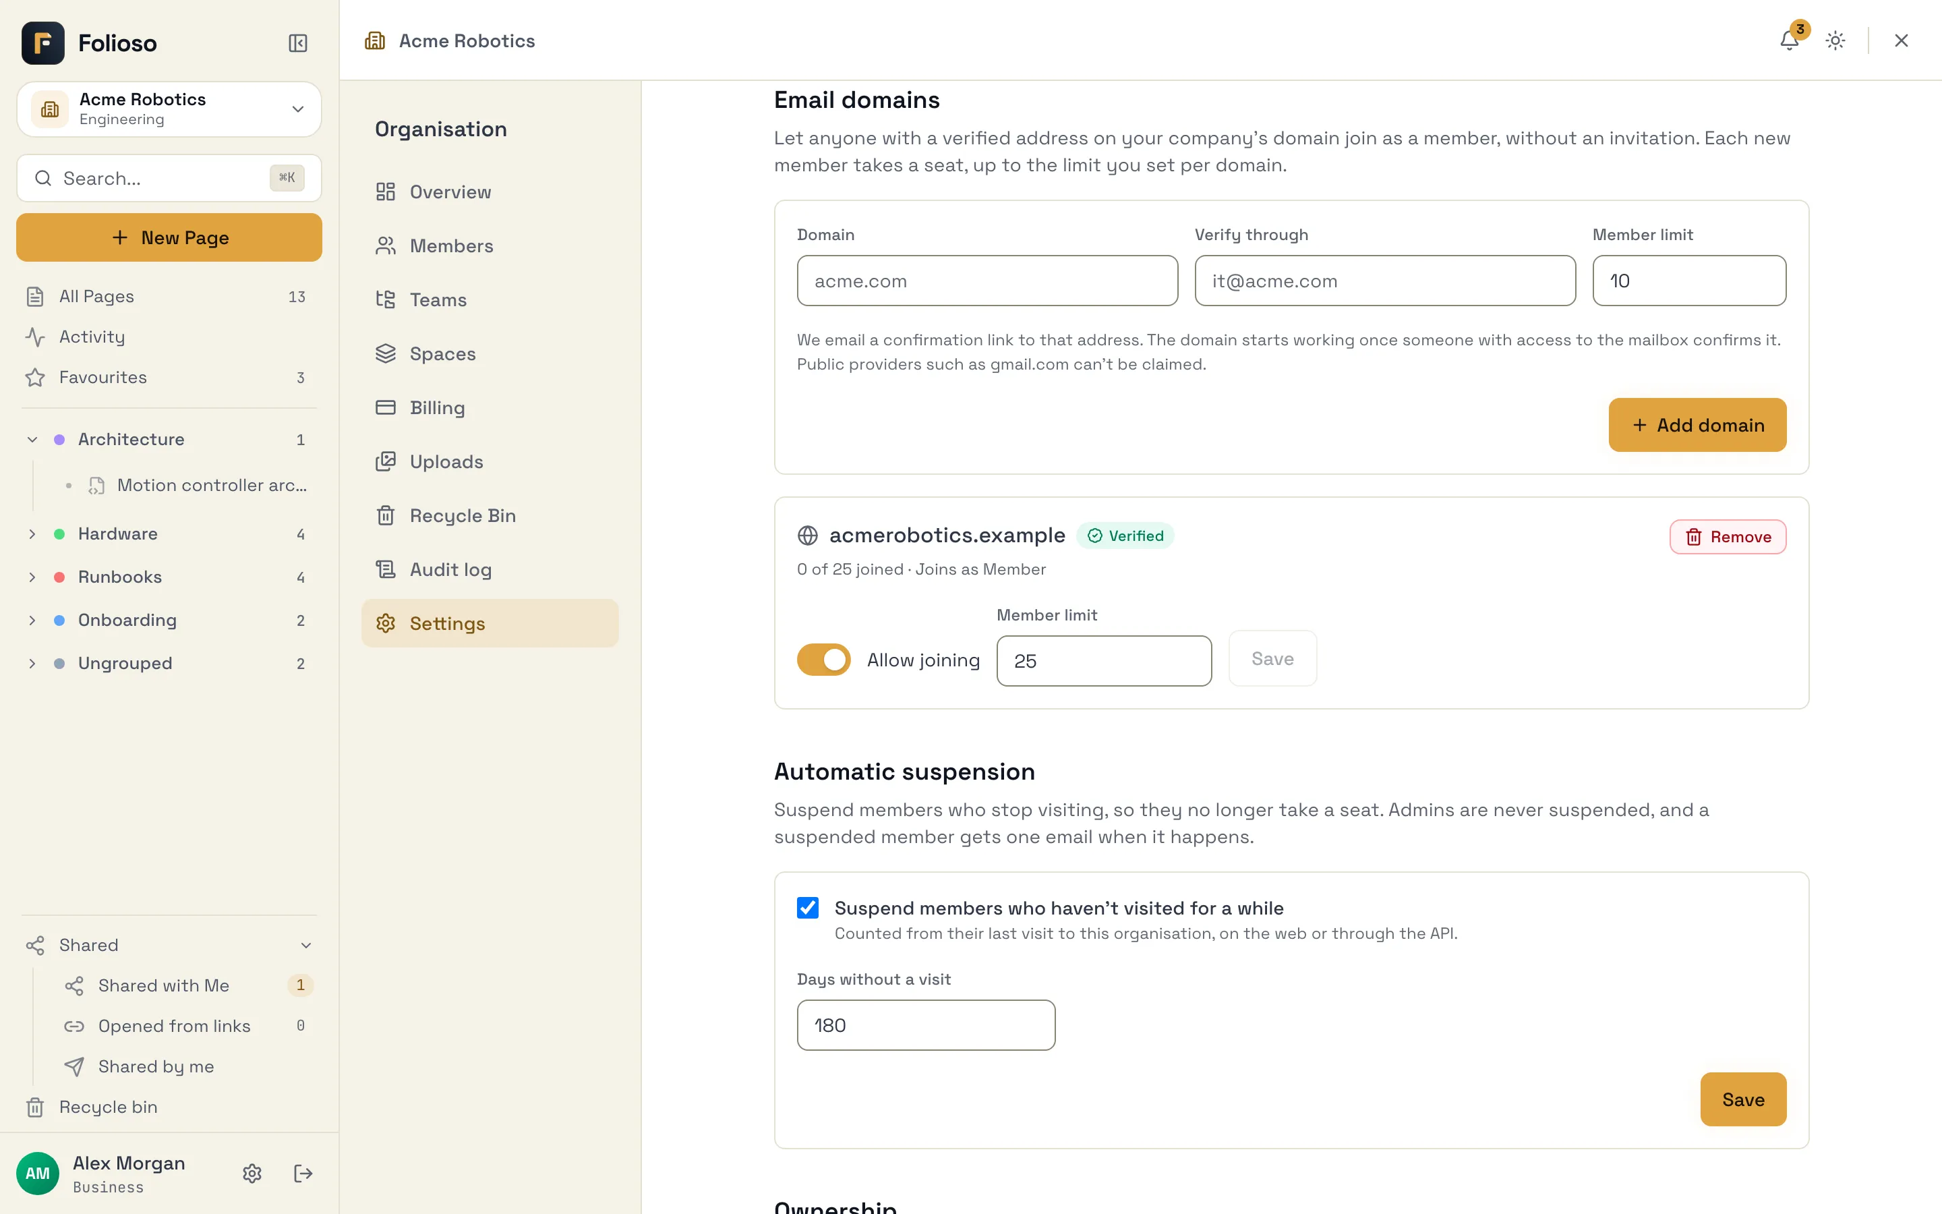The image size is (1942, 1214).
Task: Open Shared by me
Action: click(187, 1066)
